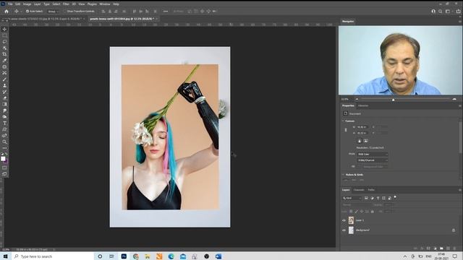Switch to the Paths tab

371,190
